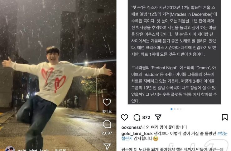Tap the snow dance video to pause
This screenshot has width=231, height=151.
58,75
